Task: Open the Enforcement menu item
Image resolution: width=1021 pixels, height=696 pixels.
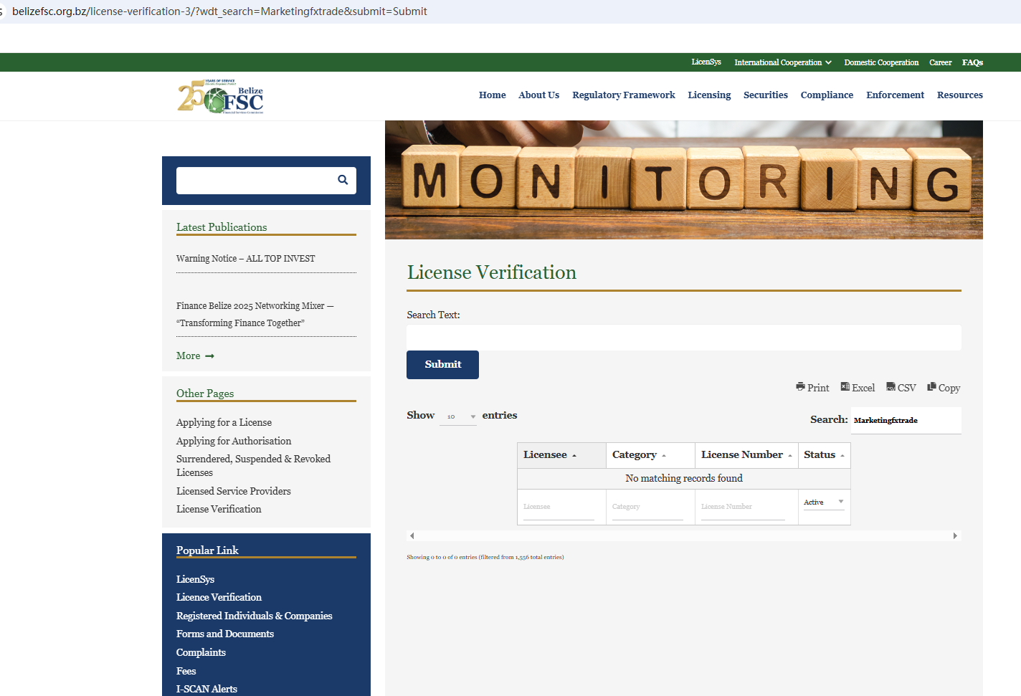Action: pyautogui.click(x=894, y=95)
